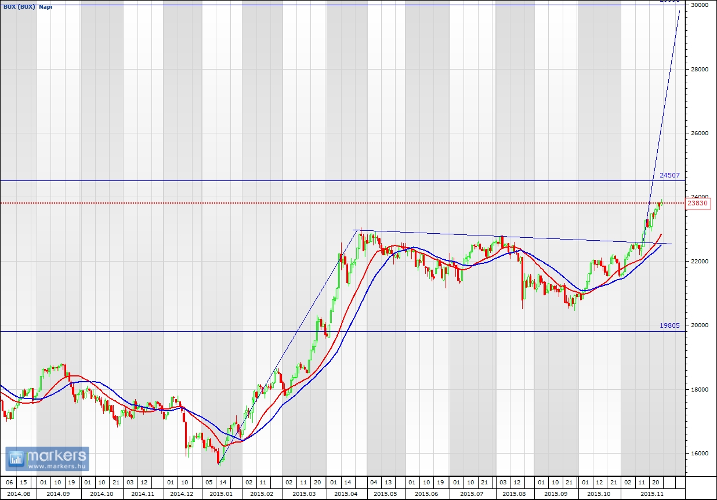Click the 2014.09 month label
Viewport: 717px width, 500px height.
[58, 494]
